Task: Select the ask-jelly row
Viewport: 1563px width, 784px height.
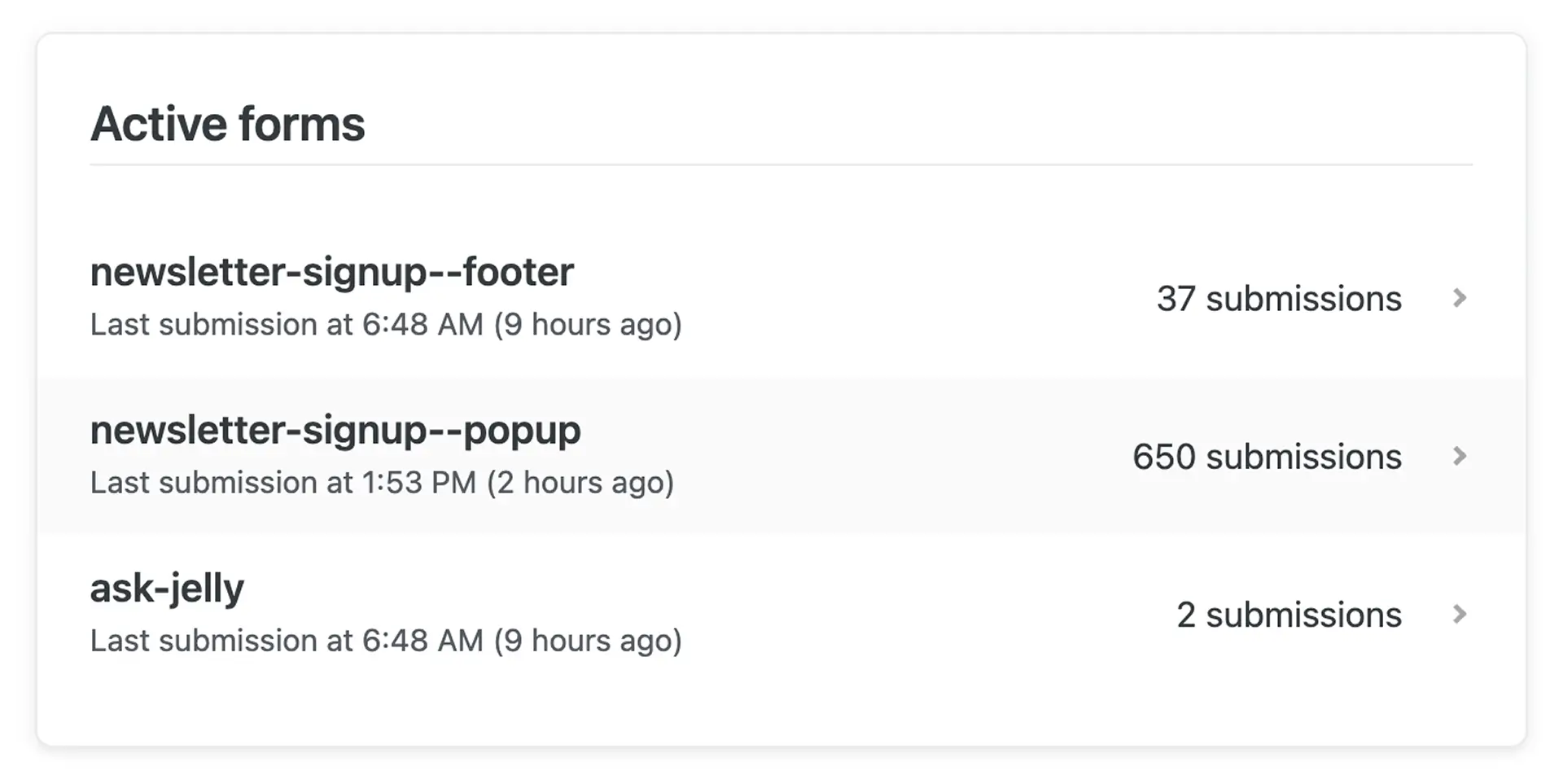Action: pos(781,614)
